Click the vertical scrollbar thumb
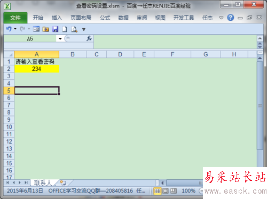The image size is (267, 199). (x=260, y=106)
